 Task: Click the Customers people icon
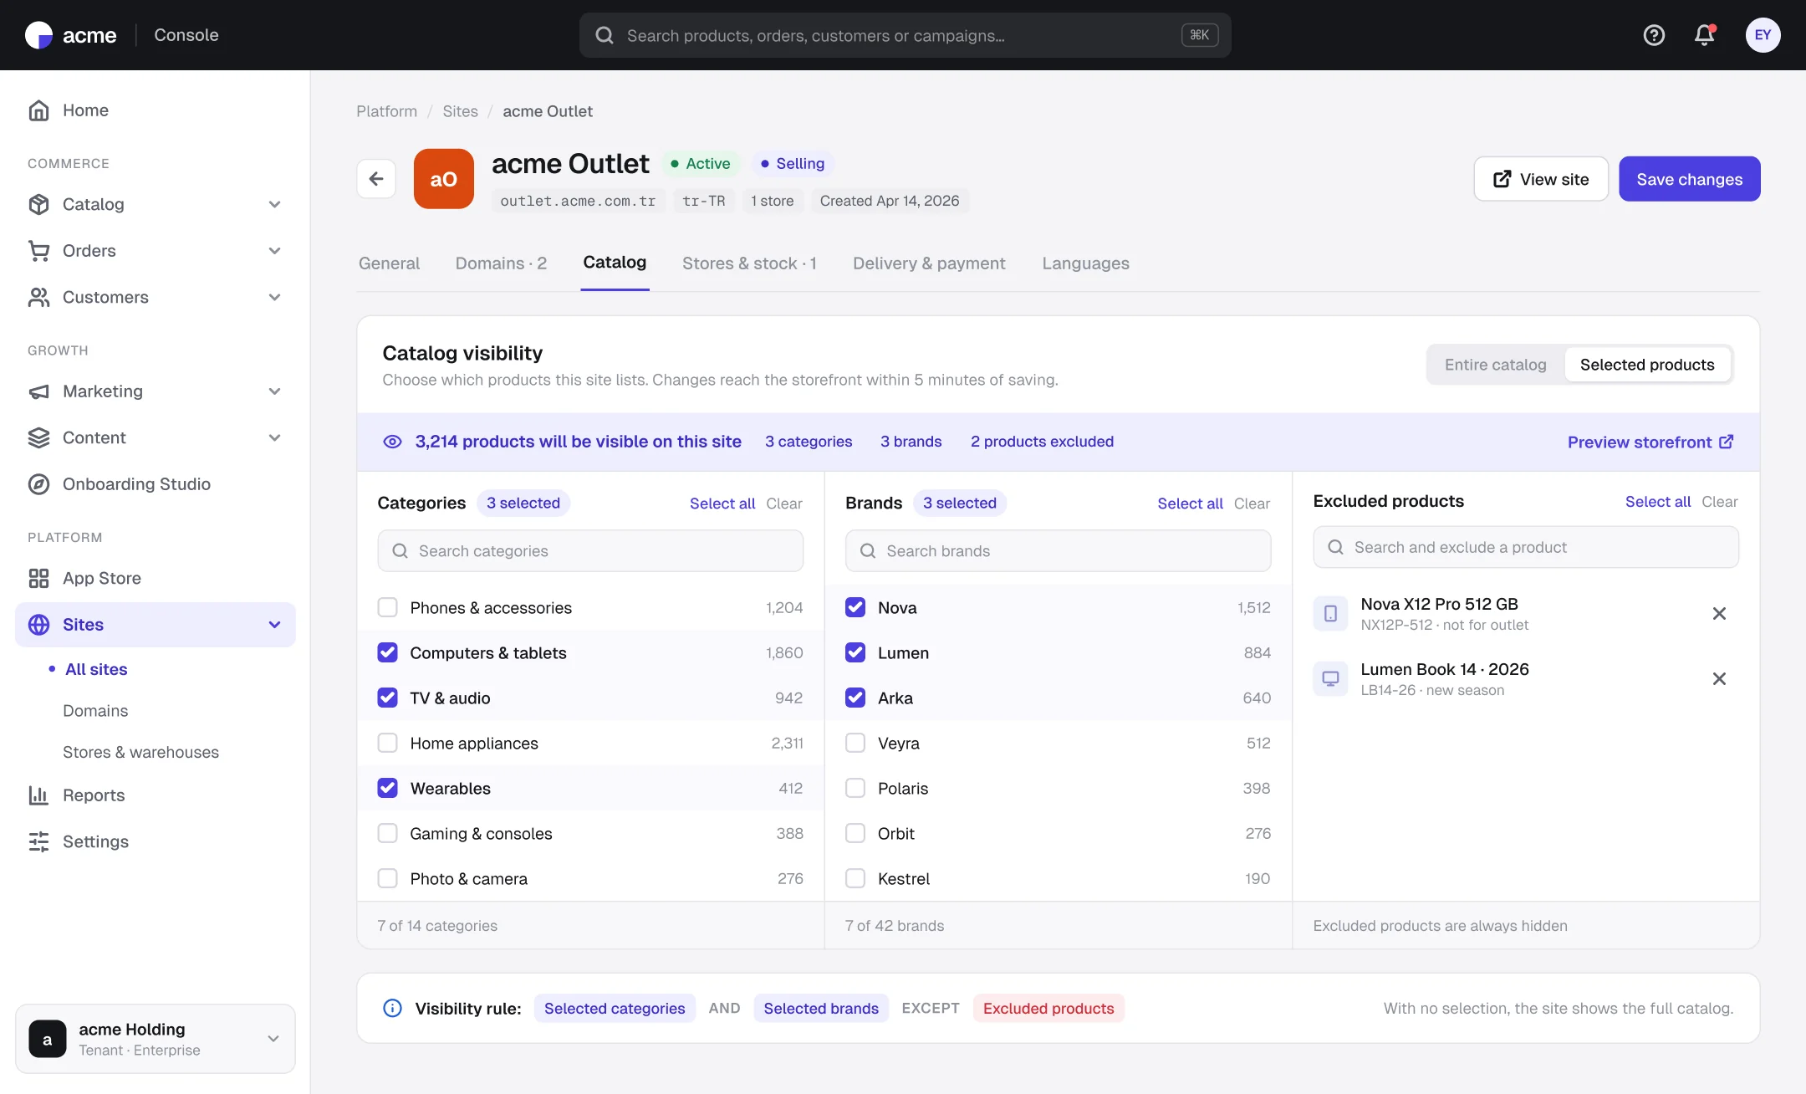38,298
